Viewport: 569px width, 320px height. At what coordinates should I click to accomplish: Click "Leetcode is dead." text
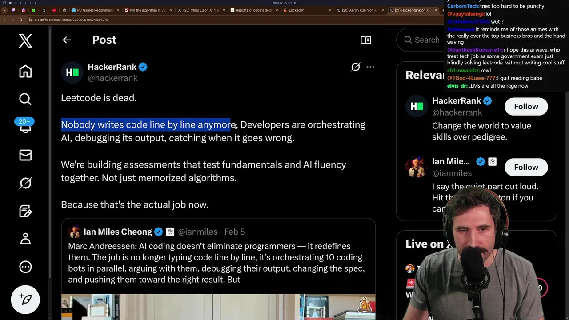(x=99, y=98)
